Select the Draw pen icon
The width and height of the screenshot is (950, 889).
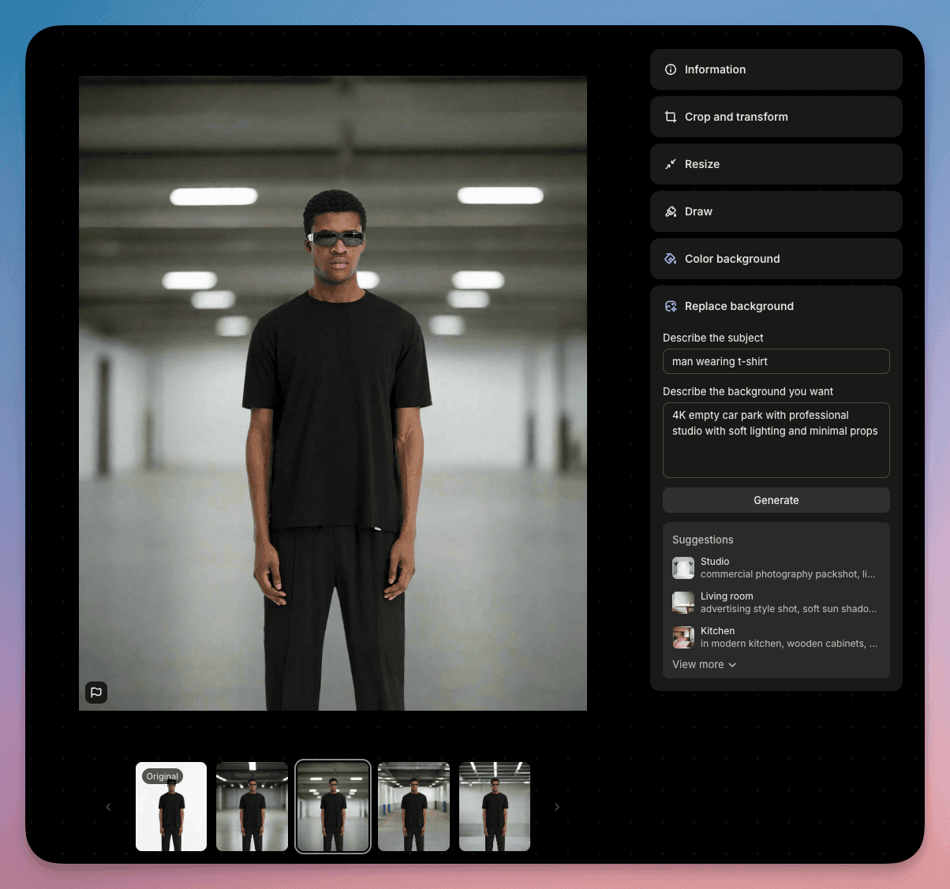(x=670, y=211)
